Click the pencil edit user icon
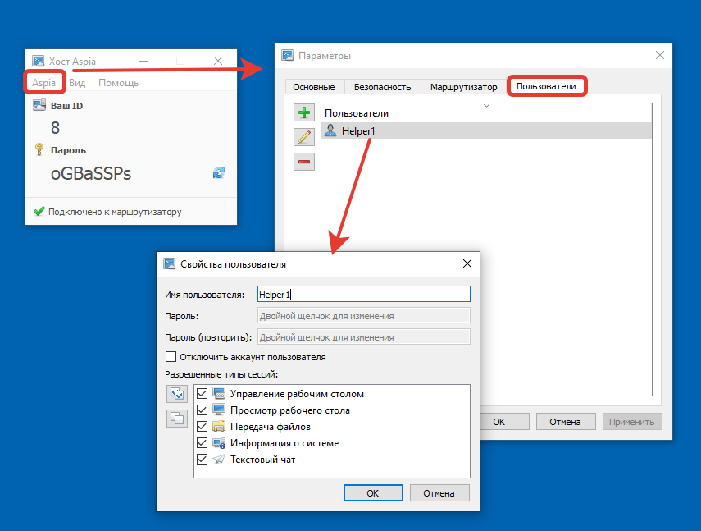This screenshot has width=701, height=531. (x=304, y=137)
